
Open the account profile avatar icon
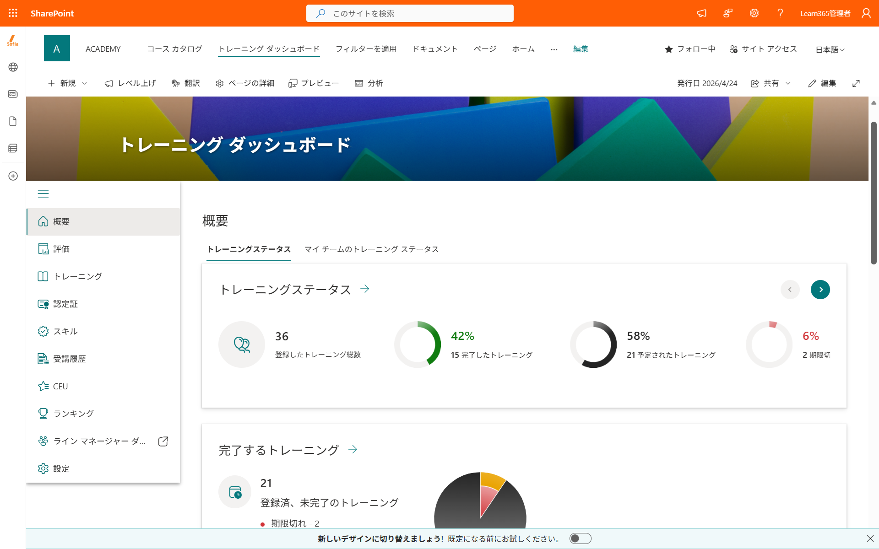click(x=866, y=13)
